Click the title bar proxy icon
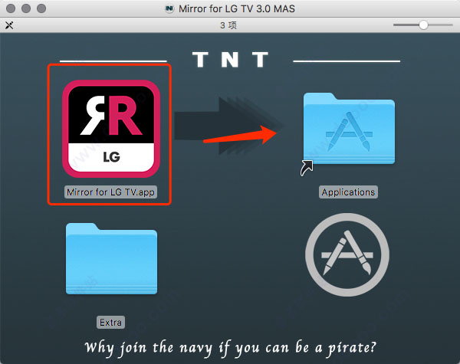 pyautogui.click(x=169, y=8)
